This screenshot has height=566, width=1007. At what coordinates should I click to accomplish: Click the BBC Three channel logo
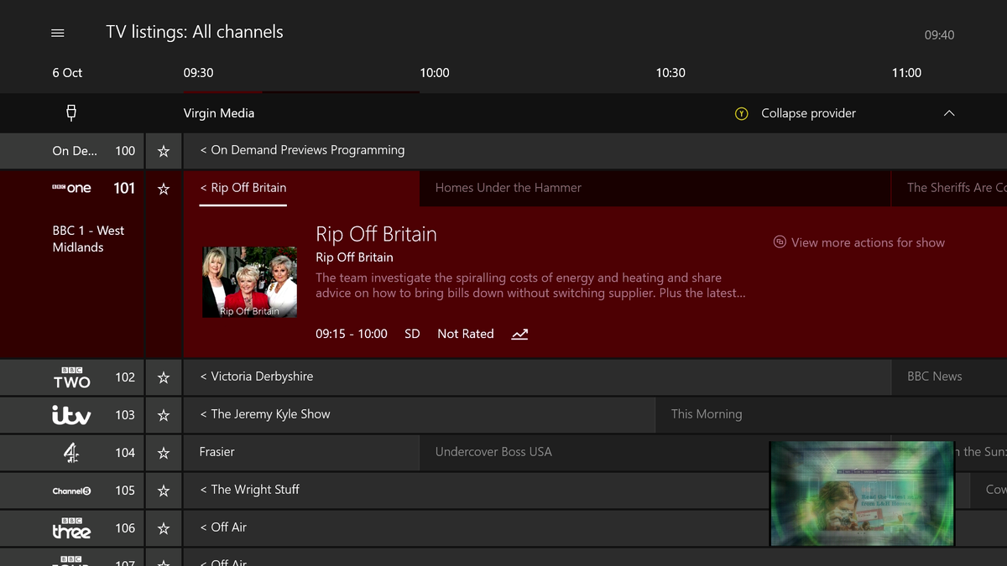[71, 528]
